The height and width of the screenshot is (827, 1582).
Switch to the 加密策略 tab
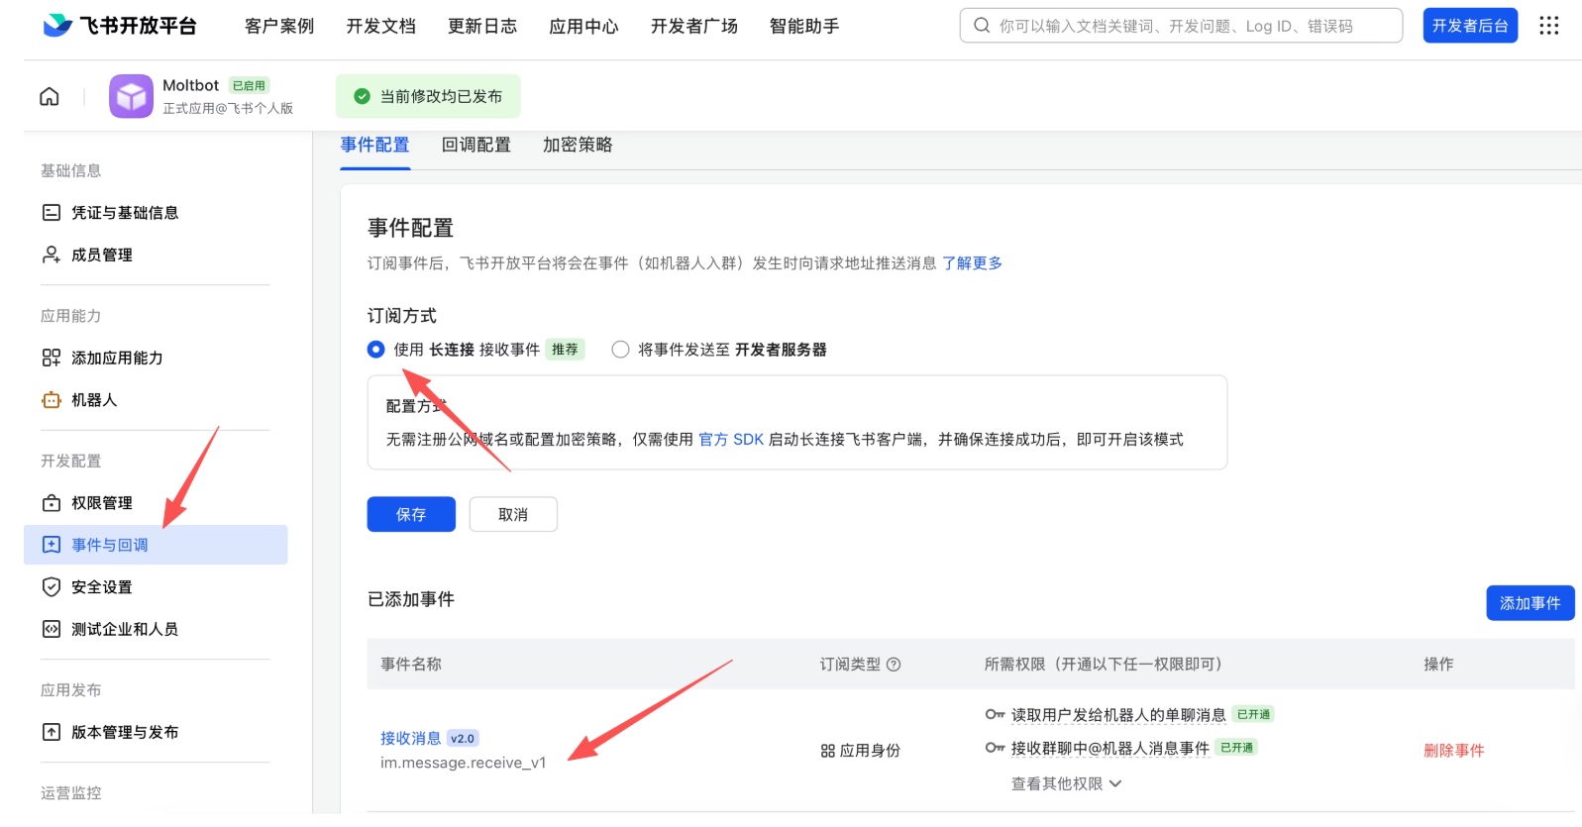click(x=577, y=145)
